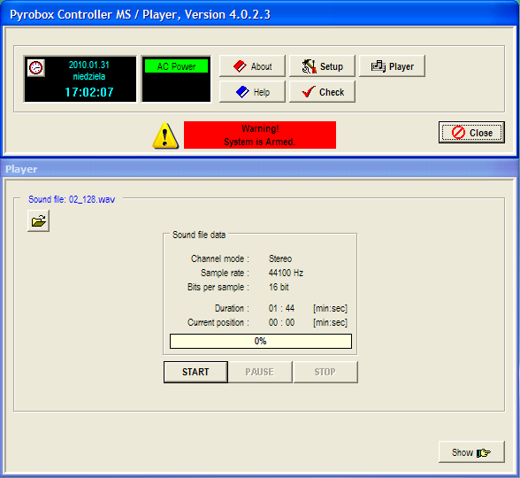Select the sound file name 02_128.wav
Image resolution: width=520 pixels, height=478 pixels.
click(x=92, y=199)
